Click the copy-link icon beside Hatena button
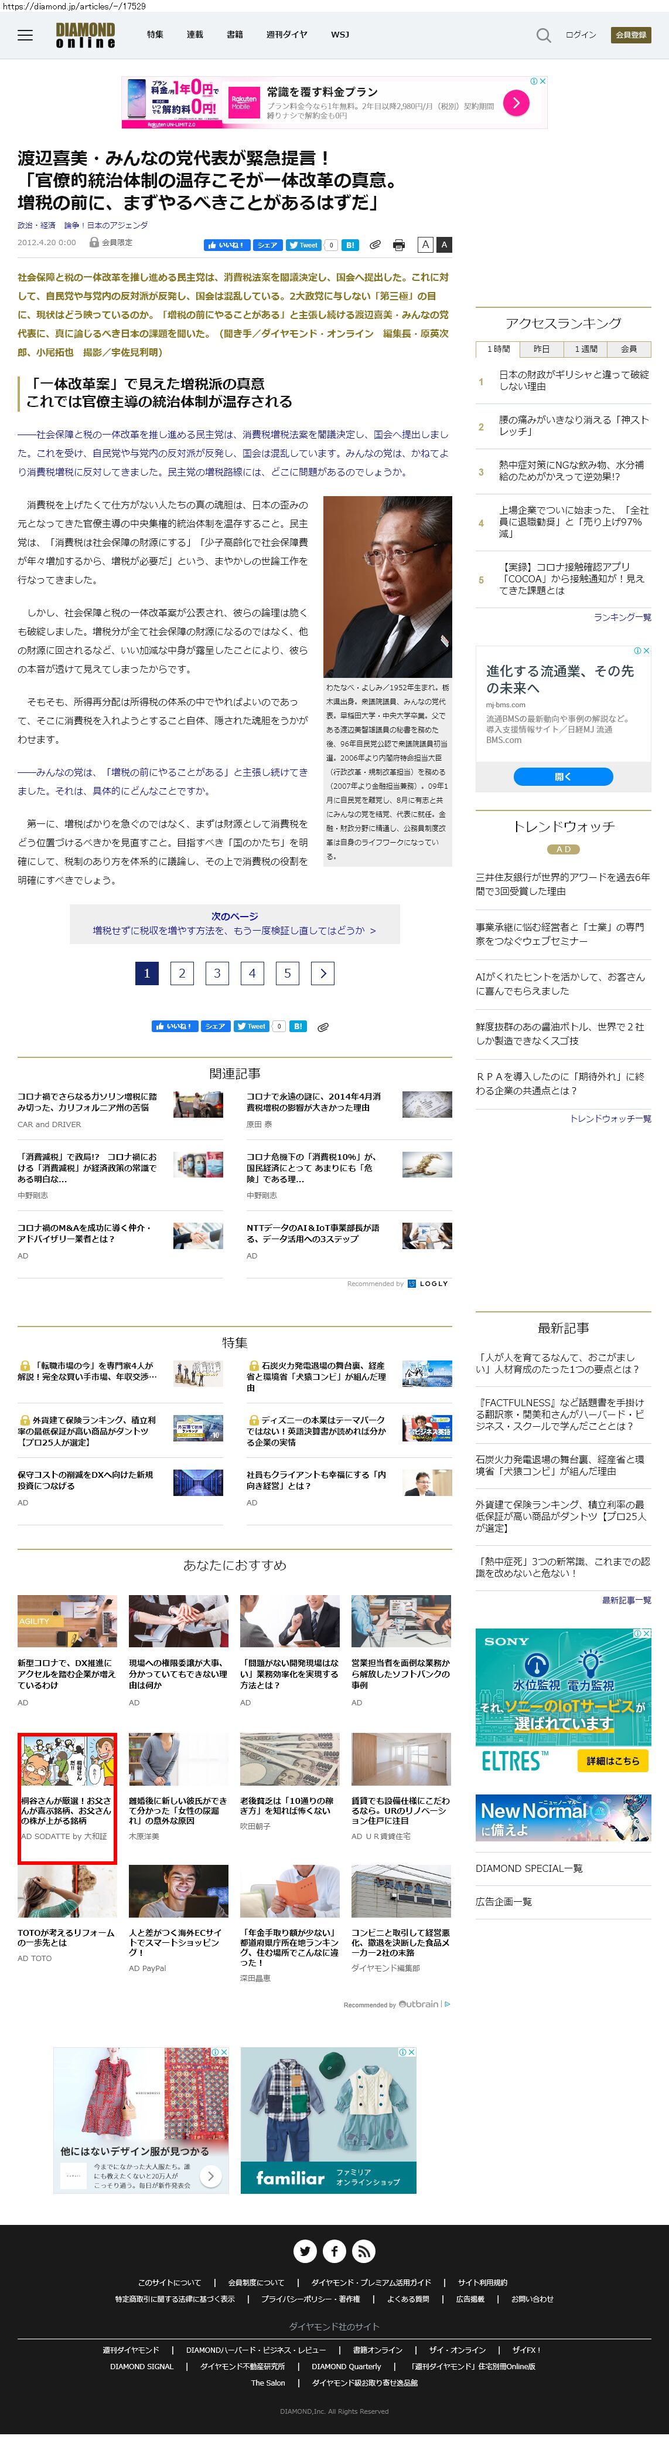The image size is (669, 2446). [375, 245]
